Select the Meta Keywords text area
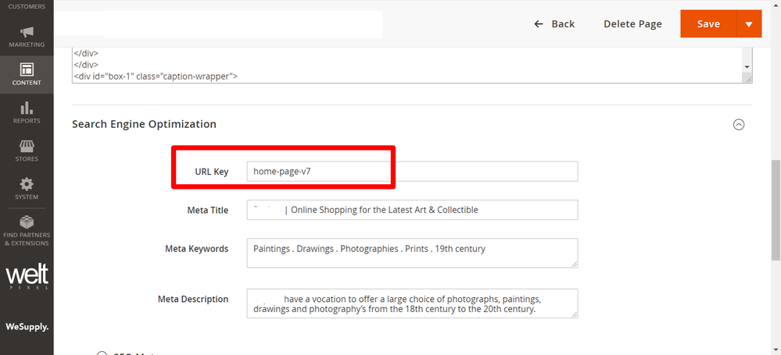Viewport: 781px width, 355px height. [411, 254]
